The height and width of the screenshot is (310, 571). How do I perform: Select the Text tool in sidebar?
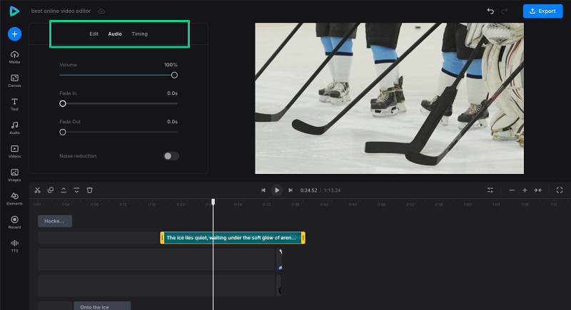pos(14,104)
